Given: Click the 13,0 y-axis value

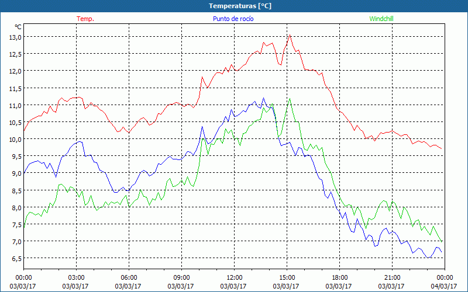Looking at the screenshot, I should point(16,37).
